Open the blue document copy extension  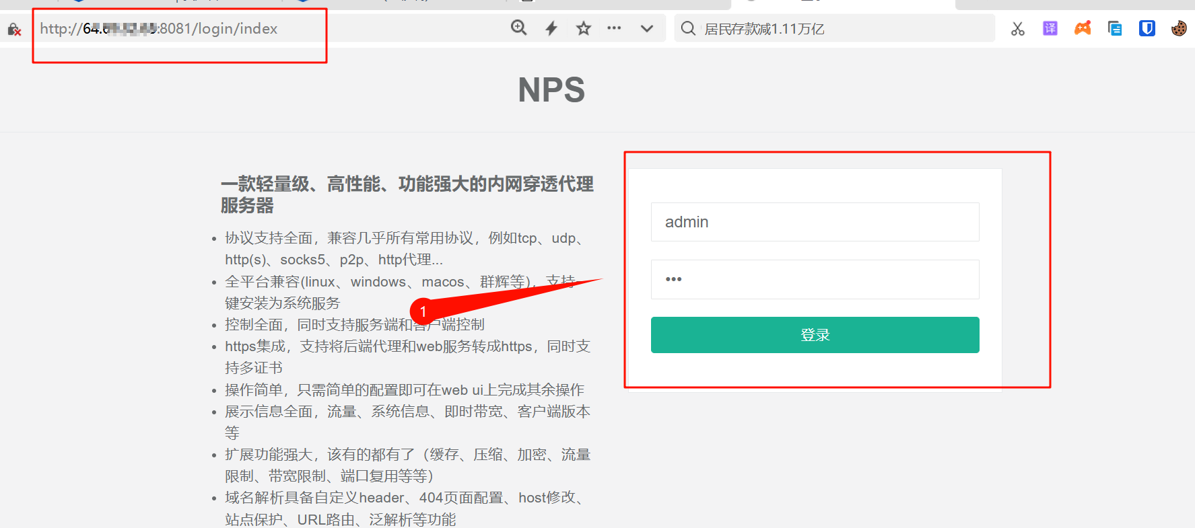click(x=1115, y=28)
